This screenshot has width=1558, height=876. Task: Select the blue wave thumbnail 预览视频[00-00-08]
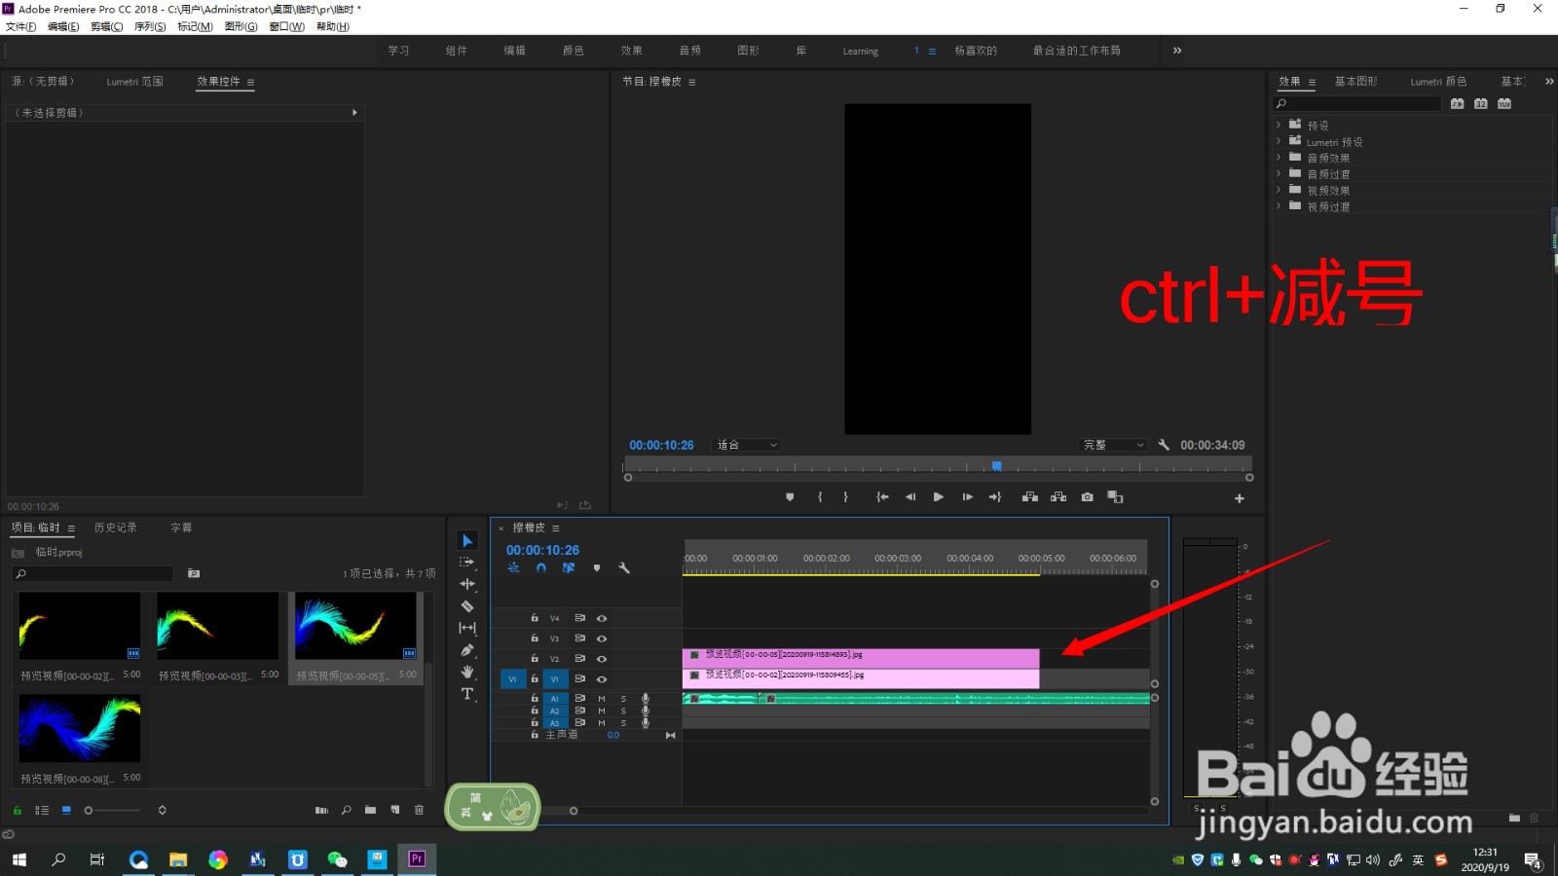(x=80, y=728)
